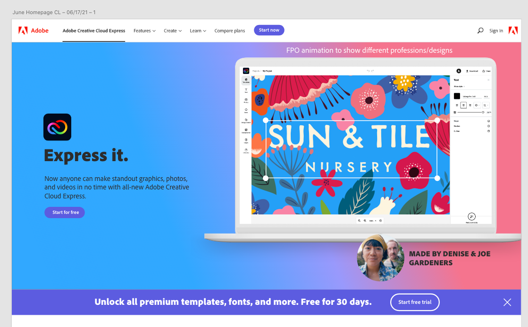Click the Start for free button
The height and width of the screenshot is (327, 528).
[65, 213]
